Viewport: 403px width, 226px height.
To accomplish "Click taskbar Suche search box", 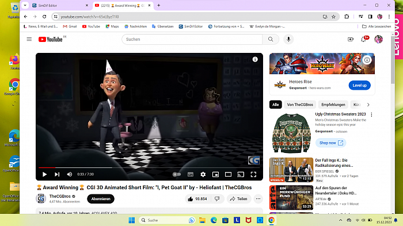I will 167,220.
